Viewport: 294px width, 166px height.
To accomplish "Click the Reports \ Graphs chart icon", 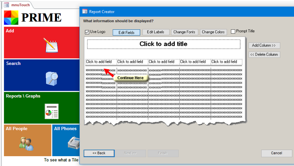I will pyautogui.click(x=51, y=112).
